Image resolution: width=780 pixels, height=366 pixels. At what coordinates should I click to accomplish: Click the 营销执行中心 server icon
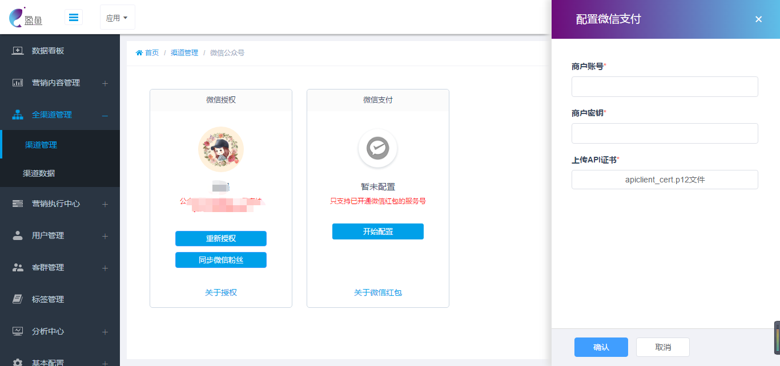point(18,204)
